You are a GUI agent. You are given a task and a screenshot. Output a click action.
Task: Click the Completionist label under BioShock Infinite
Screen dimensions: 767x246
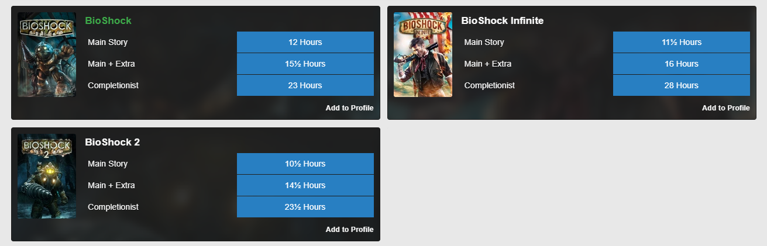pyautogui.click(x=490, y=85)
